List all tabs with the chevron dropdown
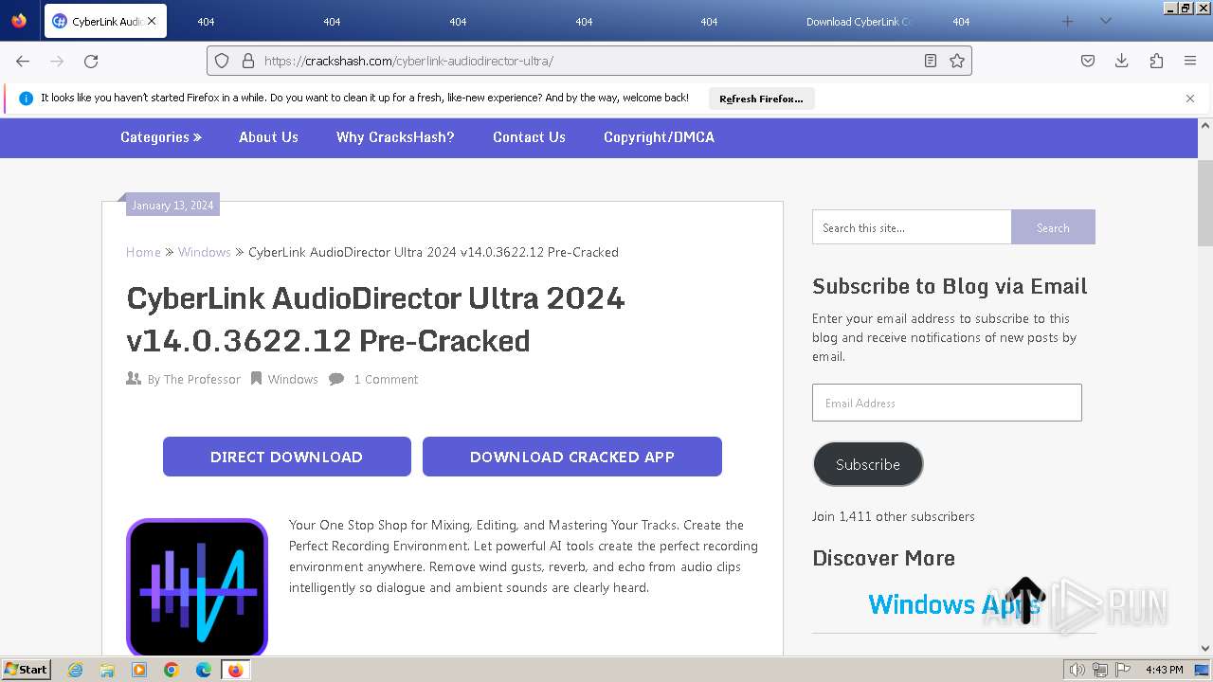Image resolution: width=1213 pixels, height=682 pixels. click(1105, 21)
